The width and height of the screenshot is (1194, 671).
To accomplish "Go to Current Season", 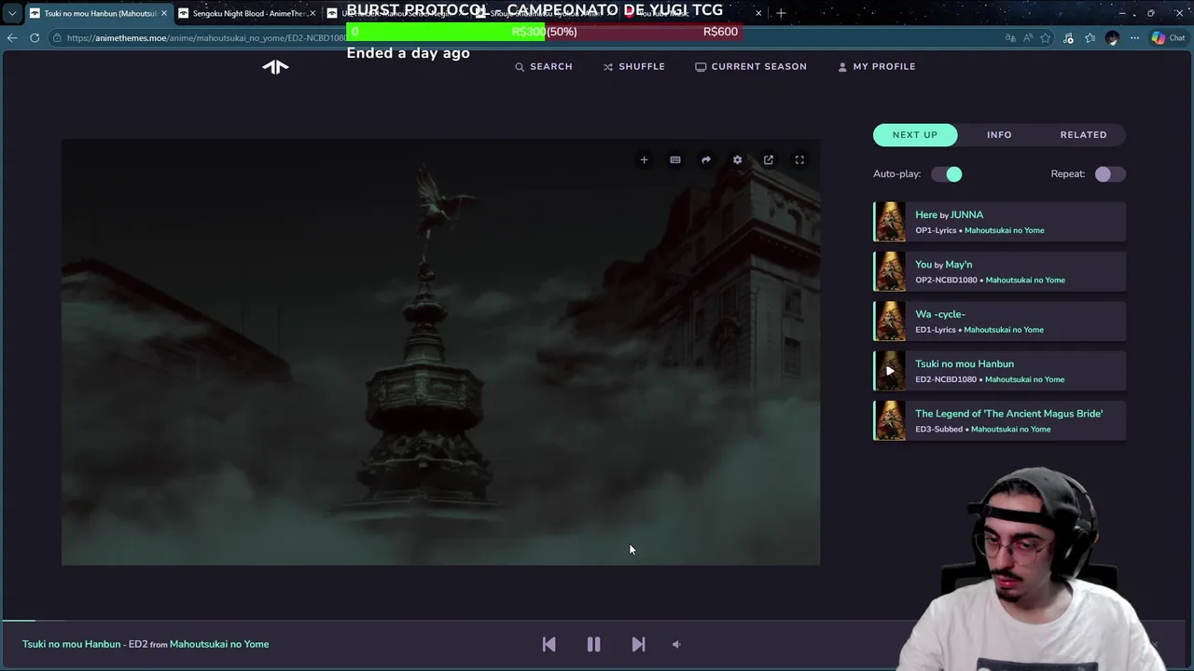I will pyautogui.click(x=751, y=66).
